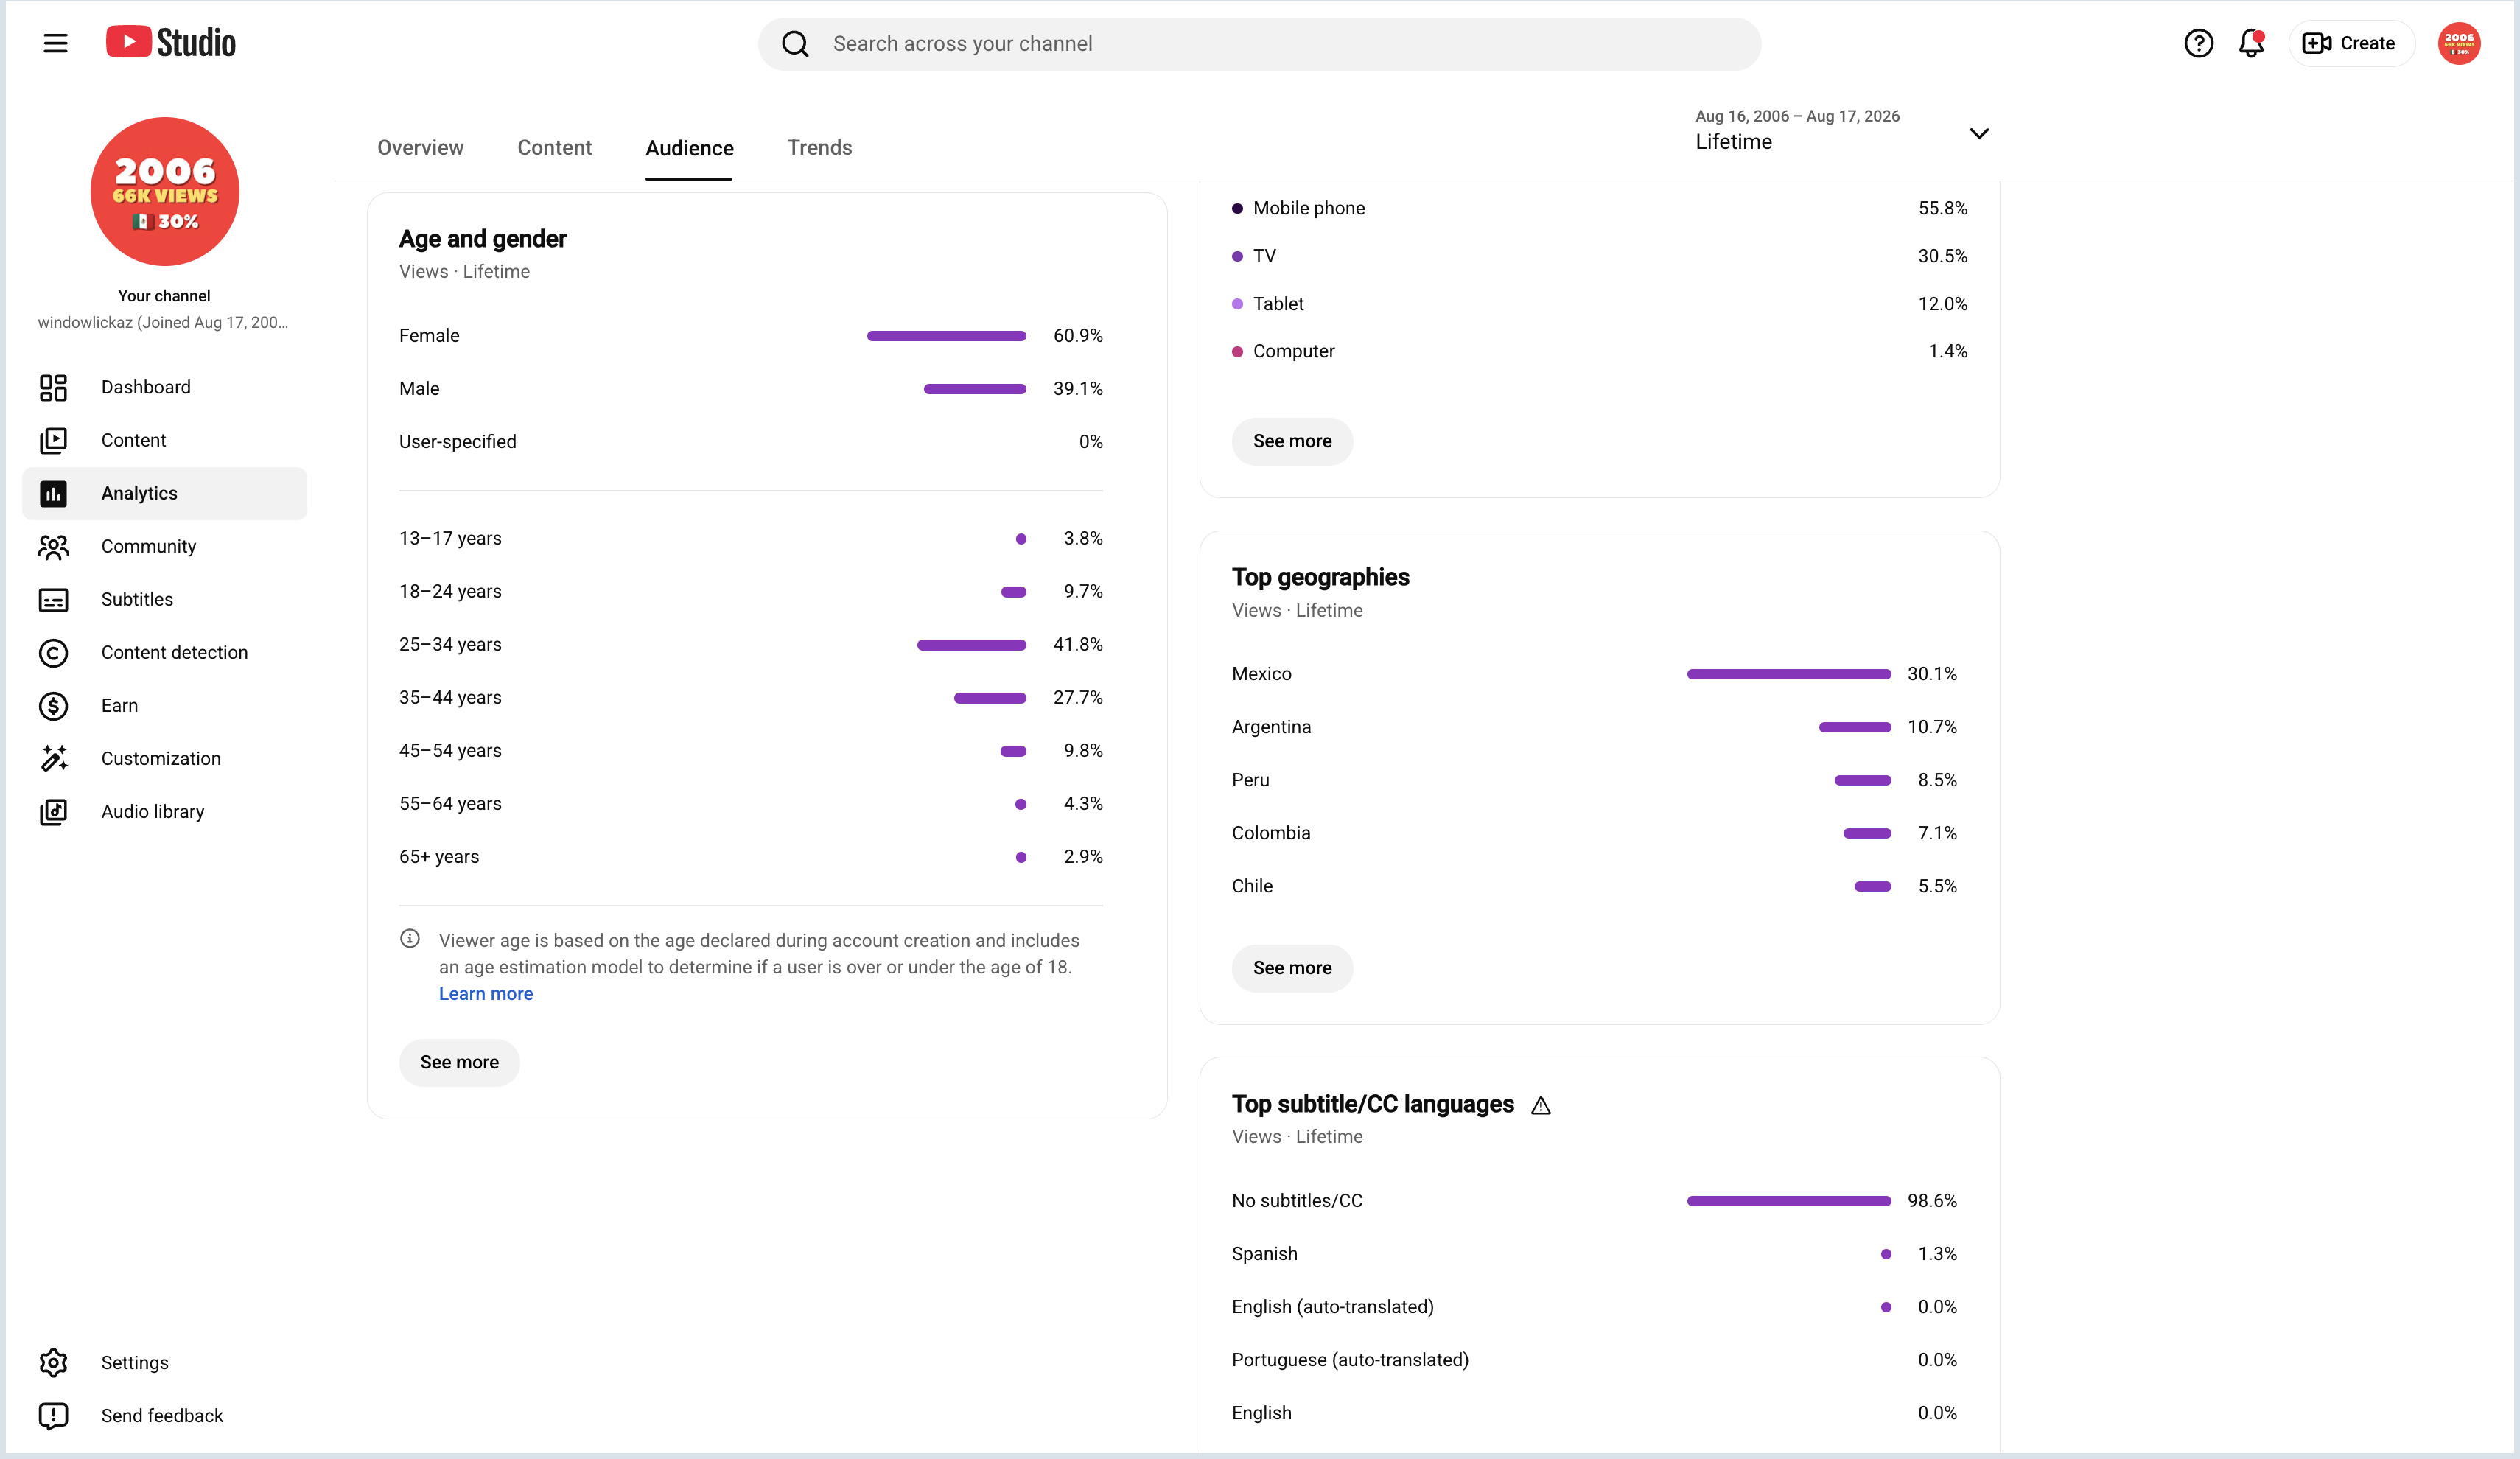Open account menu via channel avatar

(x=2458, y=43)
